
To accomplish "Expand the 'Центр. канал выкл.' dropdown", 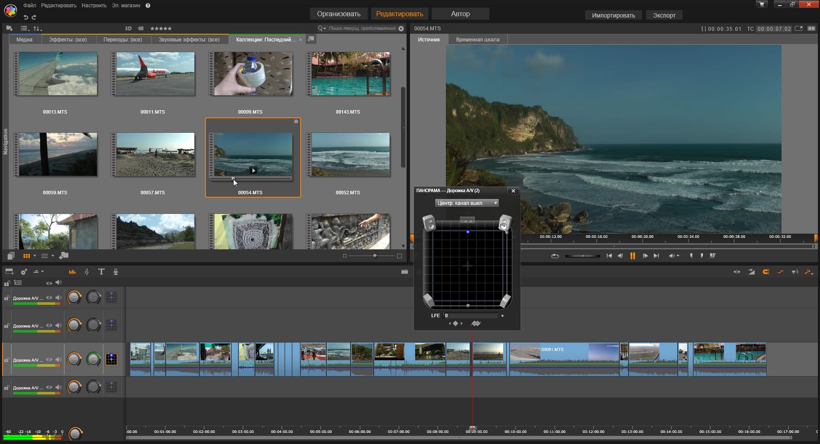I will coord(466,203).
